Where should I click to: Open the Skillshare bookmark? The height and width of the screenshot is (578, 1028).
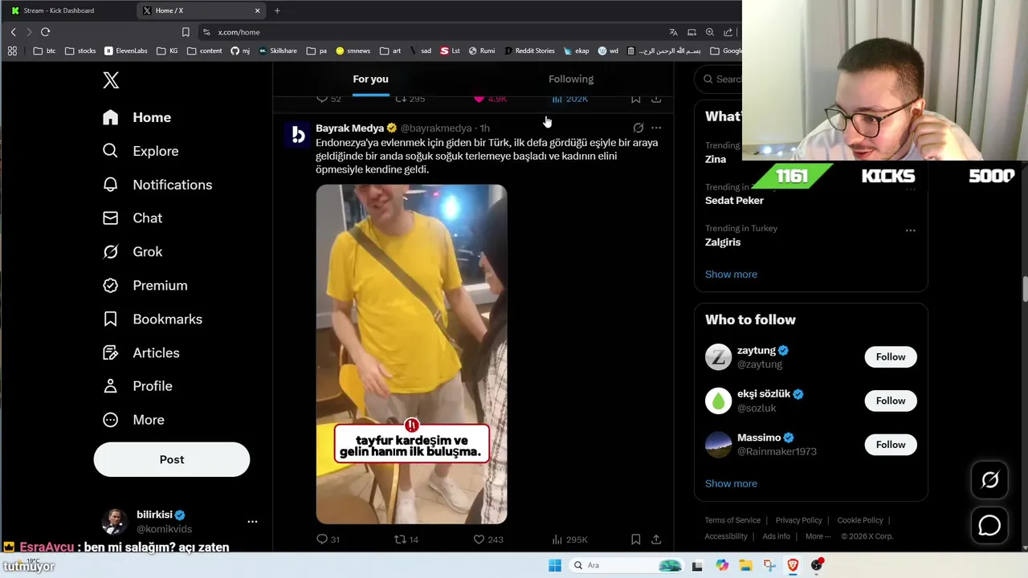pyautogui.click(x=278, y=51)
